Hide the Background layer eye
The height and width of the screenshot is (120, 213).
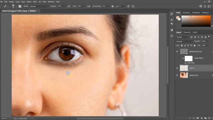coord(177,75)
